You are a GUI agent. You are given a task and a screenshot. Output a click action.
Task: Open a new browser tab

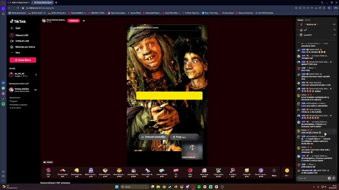[x=56, y=2]
